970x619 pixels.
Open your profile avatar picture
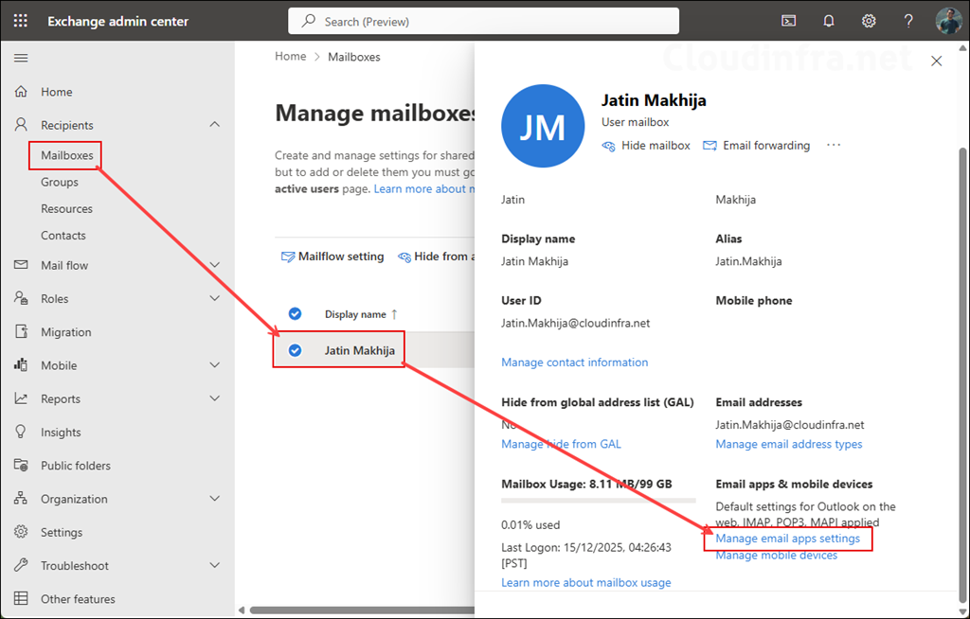(948, 20)
